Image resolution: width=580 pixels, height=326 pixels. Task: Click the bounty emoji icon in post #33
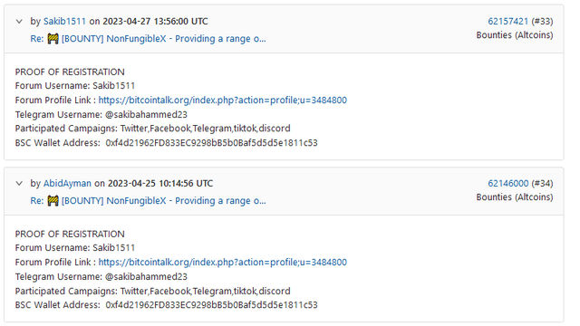[53, 39]
